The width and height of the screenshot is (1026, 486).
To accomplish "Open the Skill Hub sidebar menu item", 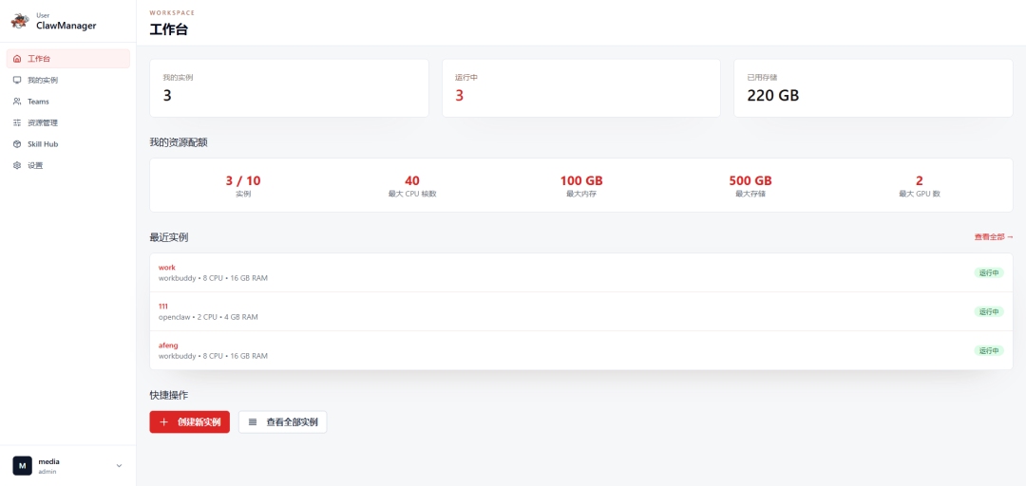I will click(68, 144).
